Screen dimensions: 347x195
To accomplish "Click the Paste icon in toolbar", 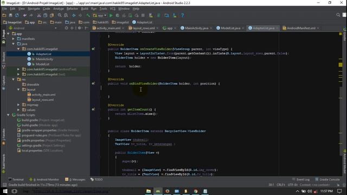I will coord(52,15).
